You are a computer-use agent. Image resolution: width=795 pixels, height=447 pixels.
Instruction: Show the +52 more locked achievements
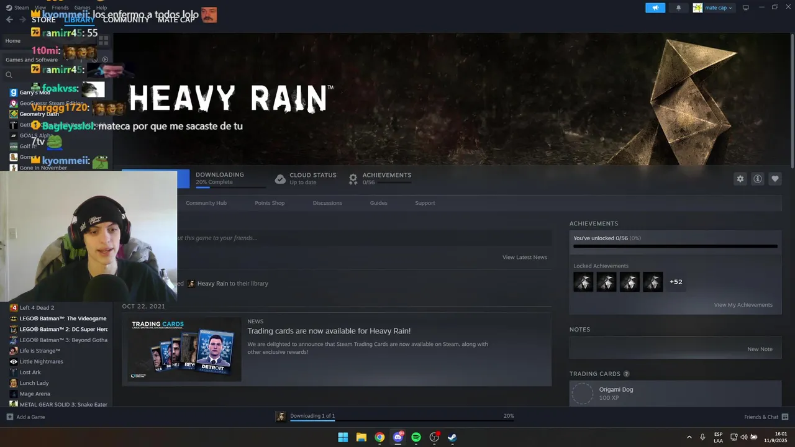point(676,282)
